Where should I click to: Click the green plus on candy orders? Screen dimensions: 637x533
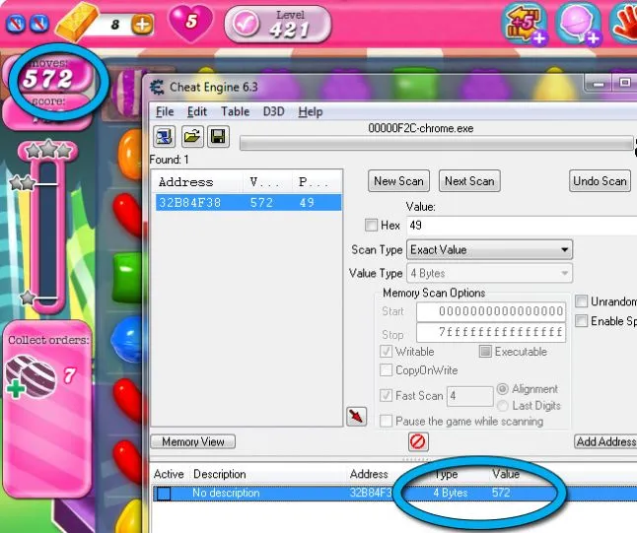pyautogui.click(x=16, y=389)
